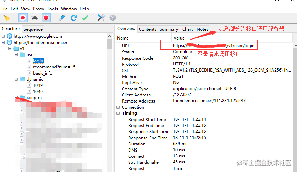Click the recommend?num=15 request icon
This screenshot has width=297, height=172.
click(29, 67)
